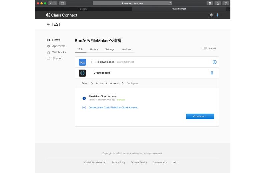Image resolution: width=267 pixels, height=173 pixels.
Task: Click the Continue button
Action: [x=200, y=117]
